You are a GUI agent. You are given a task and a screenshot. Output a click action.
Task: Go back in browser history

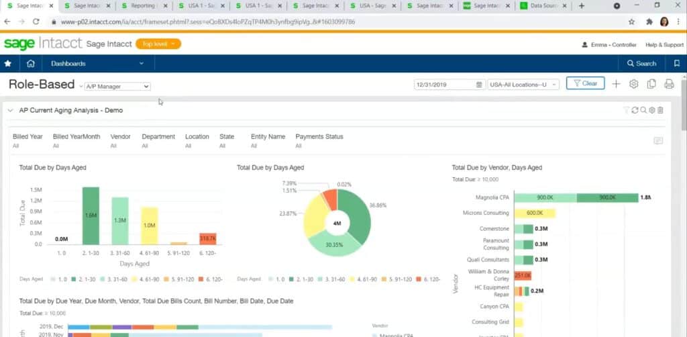click(7, 21)
